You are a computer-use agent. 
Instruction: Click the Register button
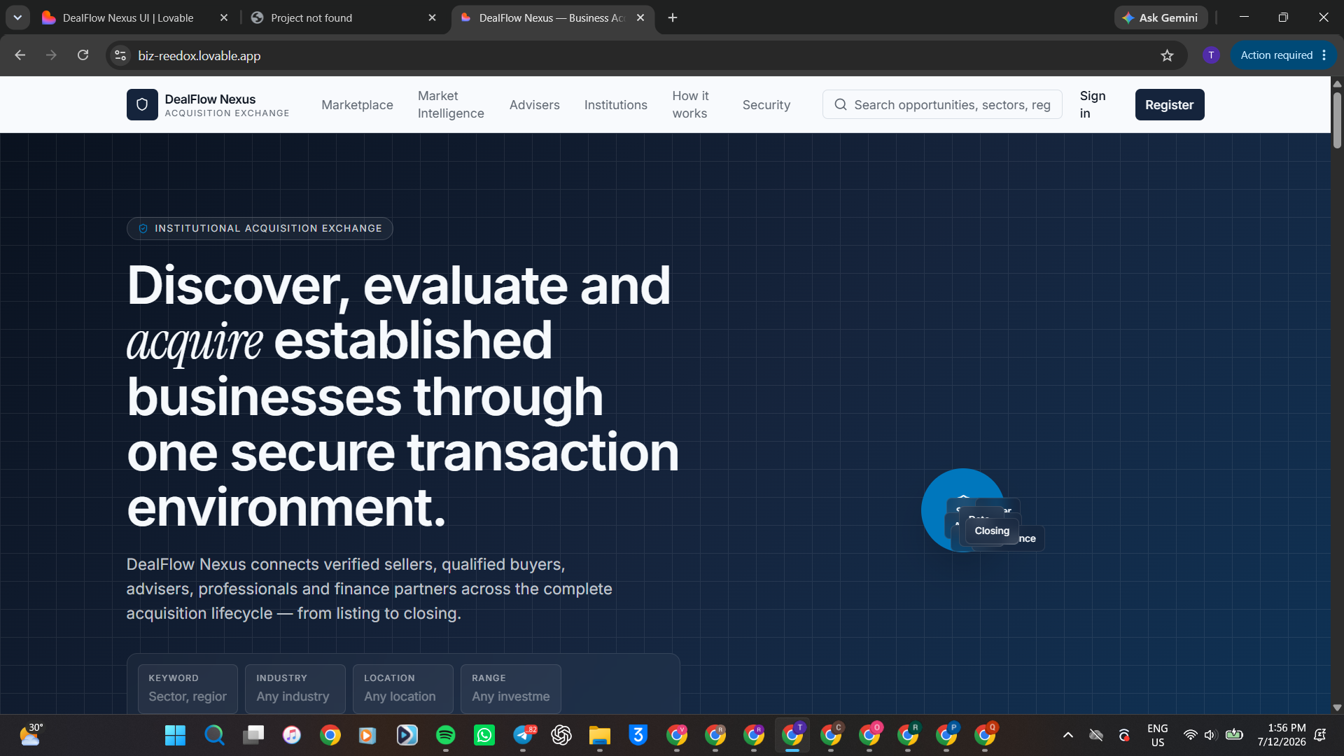[1170, 105]
